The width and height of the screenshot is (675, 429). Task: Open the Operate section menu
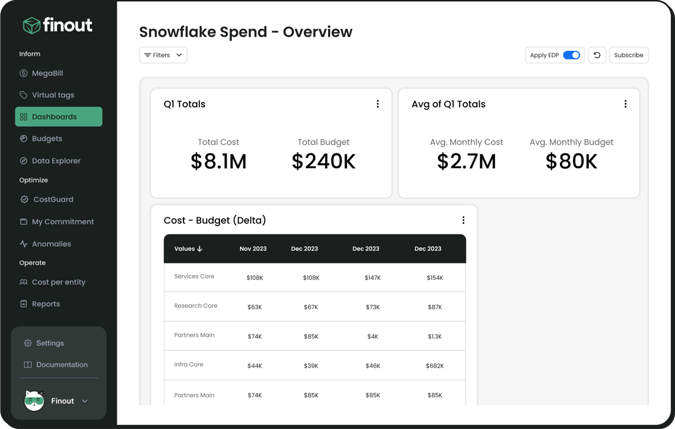coord(32,262)
